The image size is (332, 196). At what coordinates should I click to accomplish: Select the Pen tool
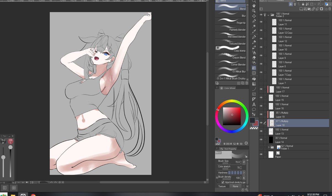[x=254, y=37]
